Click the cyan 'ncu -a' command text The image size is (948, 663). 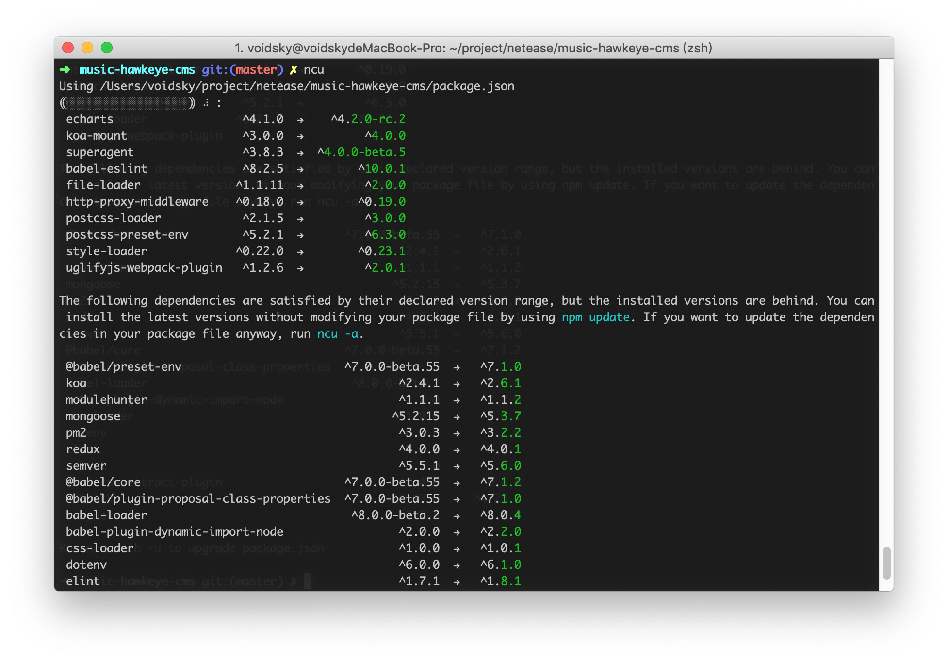[338, 334]
